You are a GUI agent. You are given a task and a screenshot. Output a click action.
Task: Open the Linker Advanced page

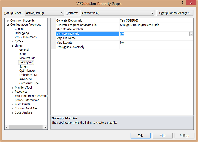tap(25, 79)
